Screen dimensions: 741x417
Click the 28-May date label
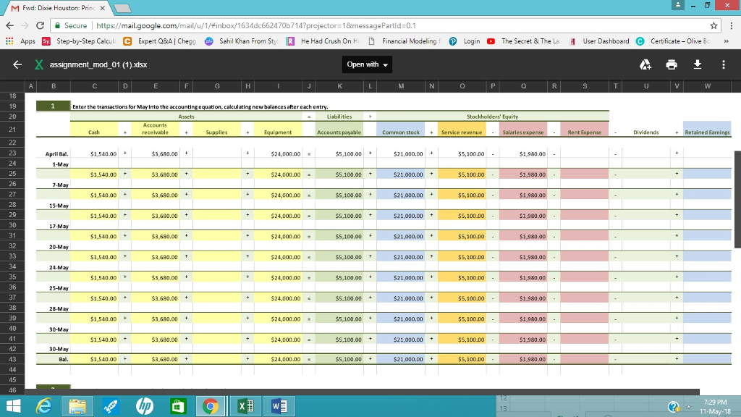click(x=59, y=308)
